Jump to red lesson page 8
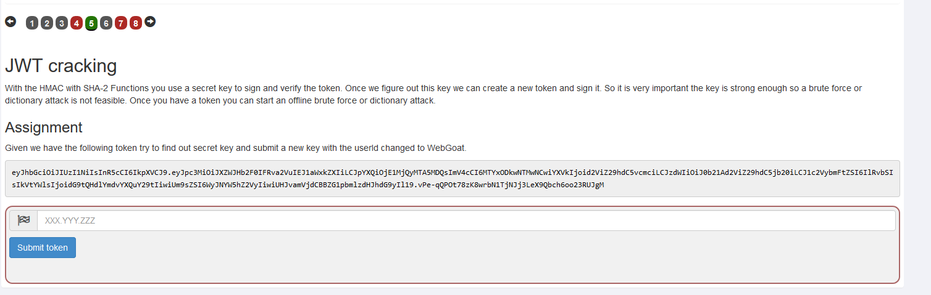The image size is (931, 295). [x=135, y=23]
